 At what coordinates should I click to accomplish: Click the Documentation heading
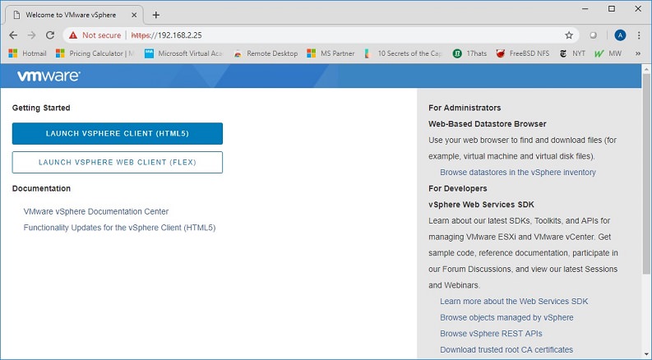click(x=41, y=188)
